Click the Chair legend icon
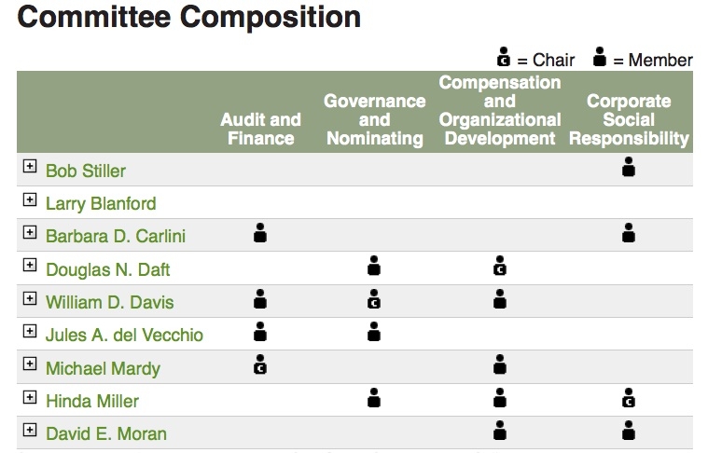The image size is (708, 453). [504, 57]
